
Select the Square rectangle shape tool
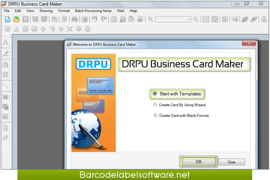tap(25, 29)
